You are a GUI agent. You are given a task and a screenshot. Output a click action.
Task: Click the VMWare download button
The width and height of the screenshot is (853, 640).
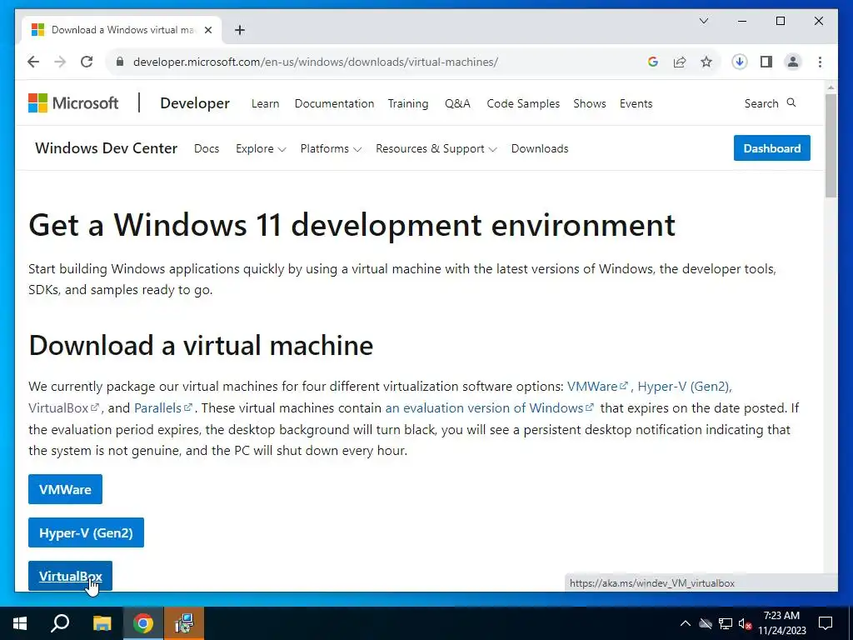pos(65,489)
